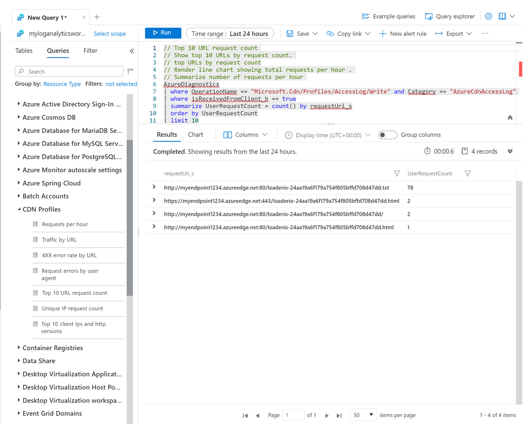Open the more options ellipsis

[x=485, y=34]
